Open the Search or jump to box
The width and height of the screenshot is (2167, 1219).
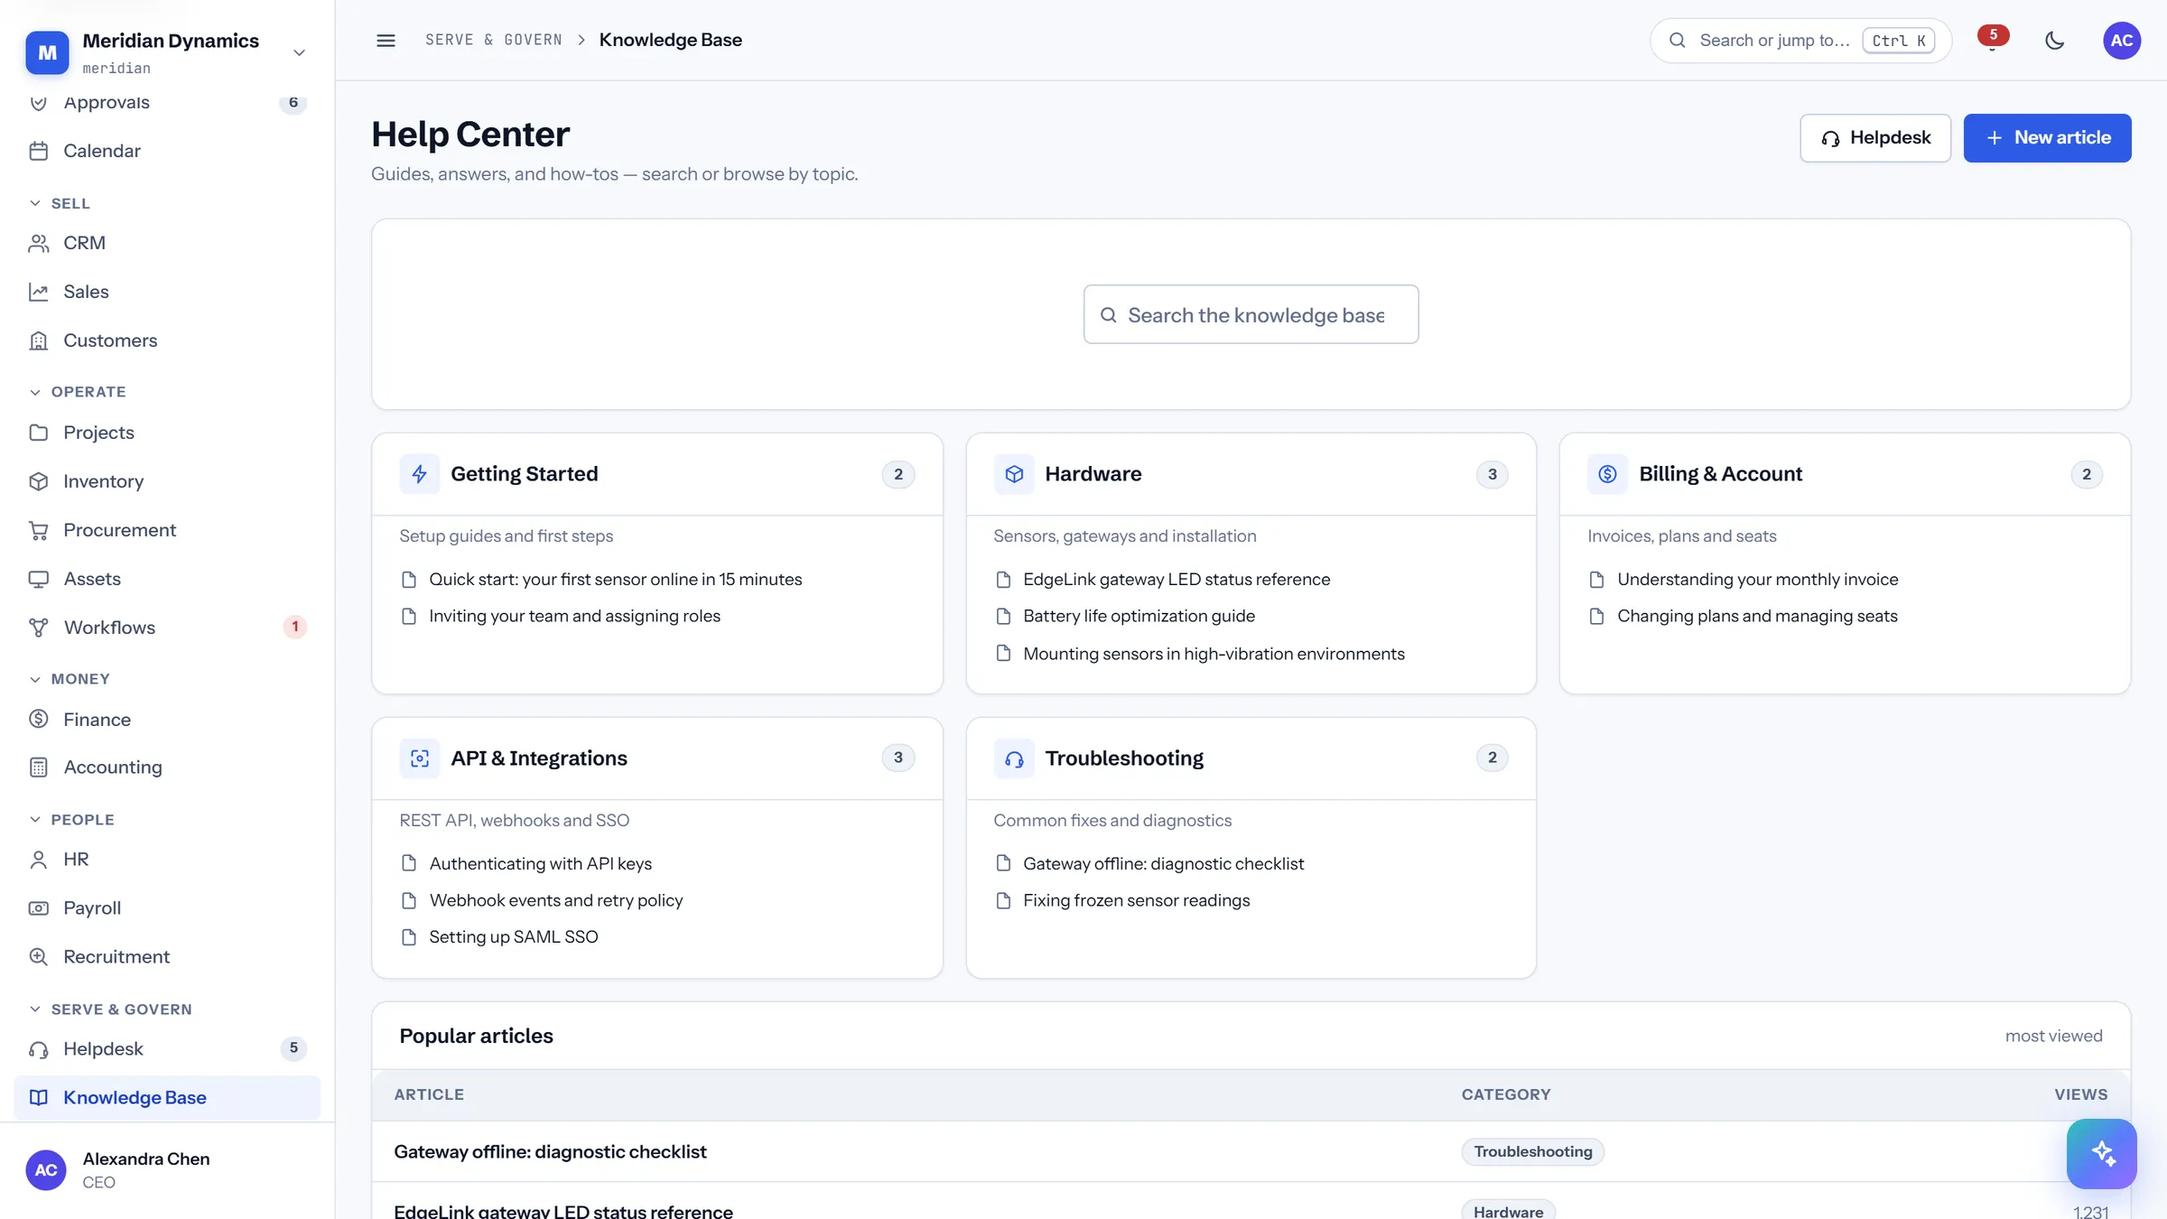1800,41
